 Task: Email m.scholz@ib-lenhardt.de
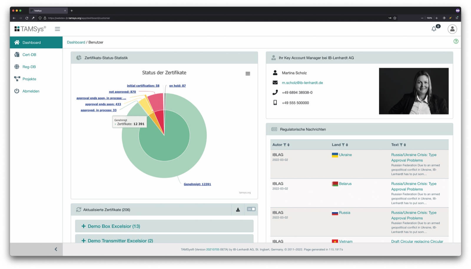click(302, 83)
